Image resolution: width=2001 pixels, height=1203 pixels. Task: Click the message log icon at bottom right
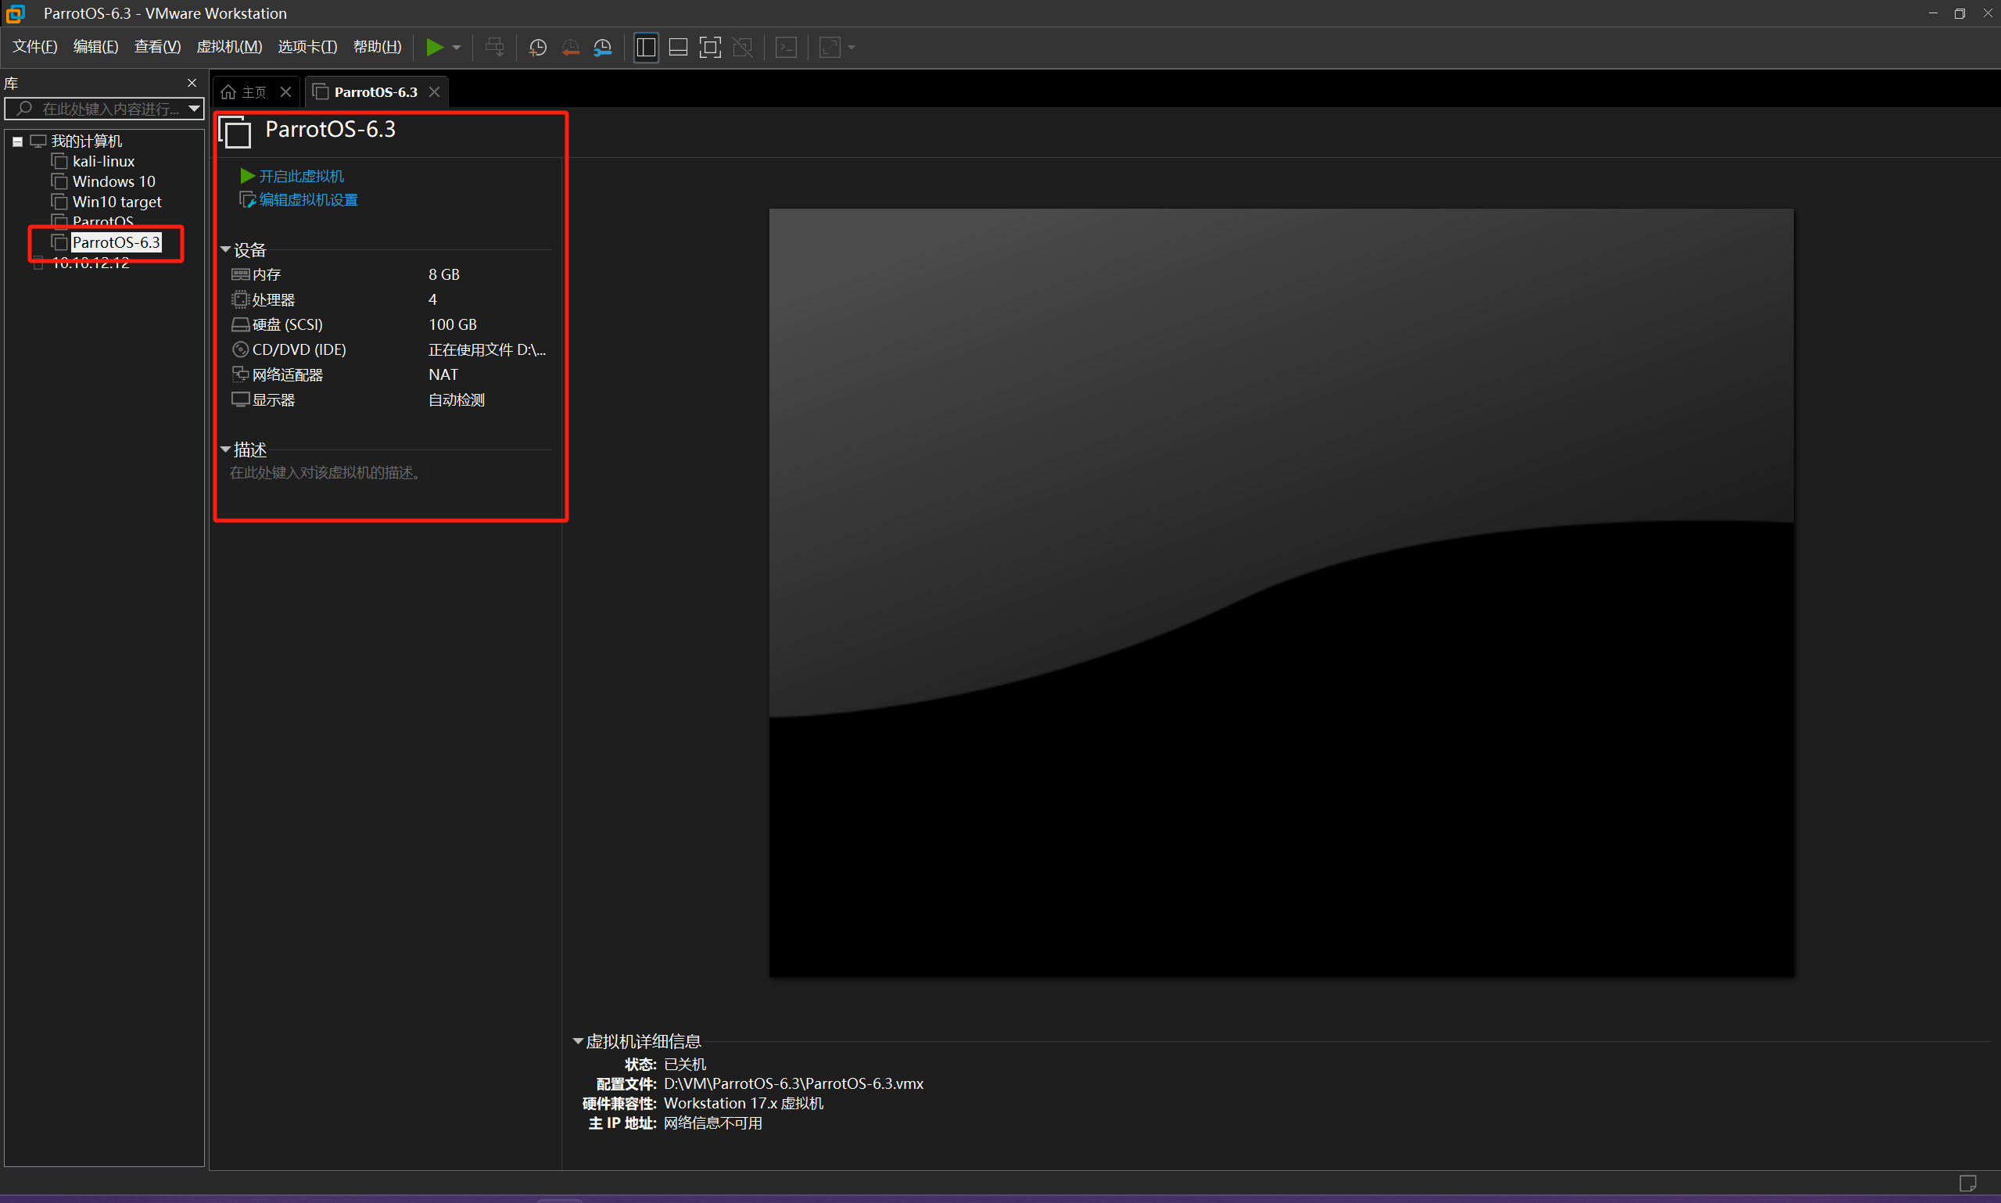(x=1967, y=1183)
